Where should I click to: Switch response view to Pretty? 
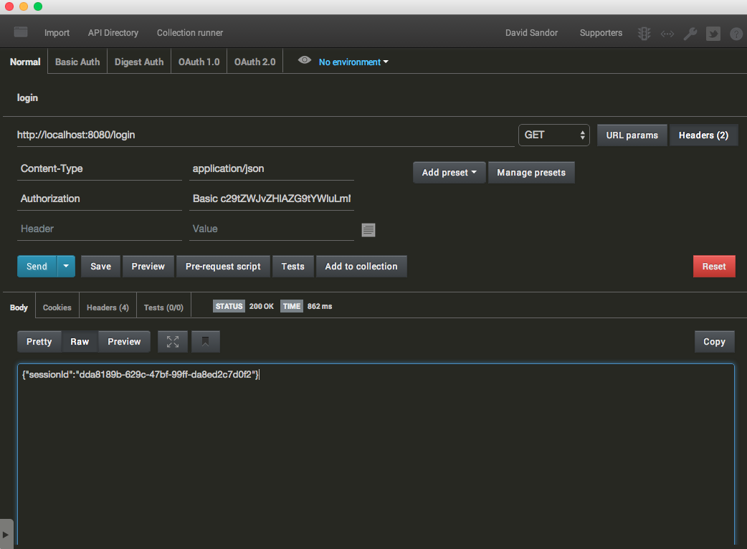(39, 341)
